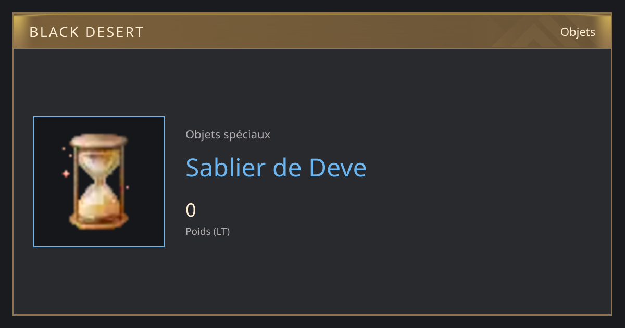The height and width of the screenshot is (328, 625).
Task: Click the hourglass octagonal base
Action: tap(99, 220)
